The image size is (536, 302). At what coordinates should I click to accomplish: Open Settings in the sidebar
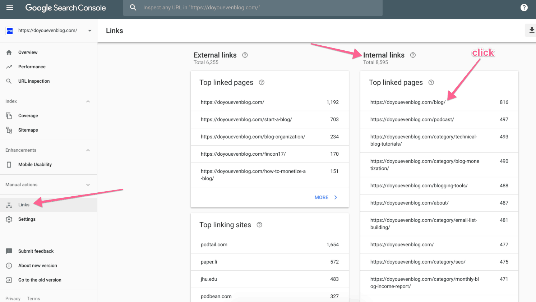tap(48, 219)
